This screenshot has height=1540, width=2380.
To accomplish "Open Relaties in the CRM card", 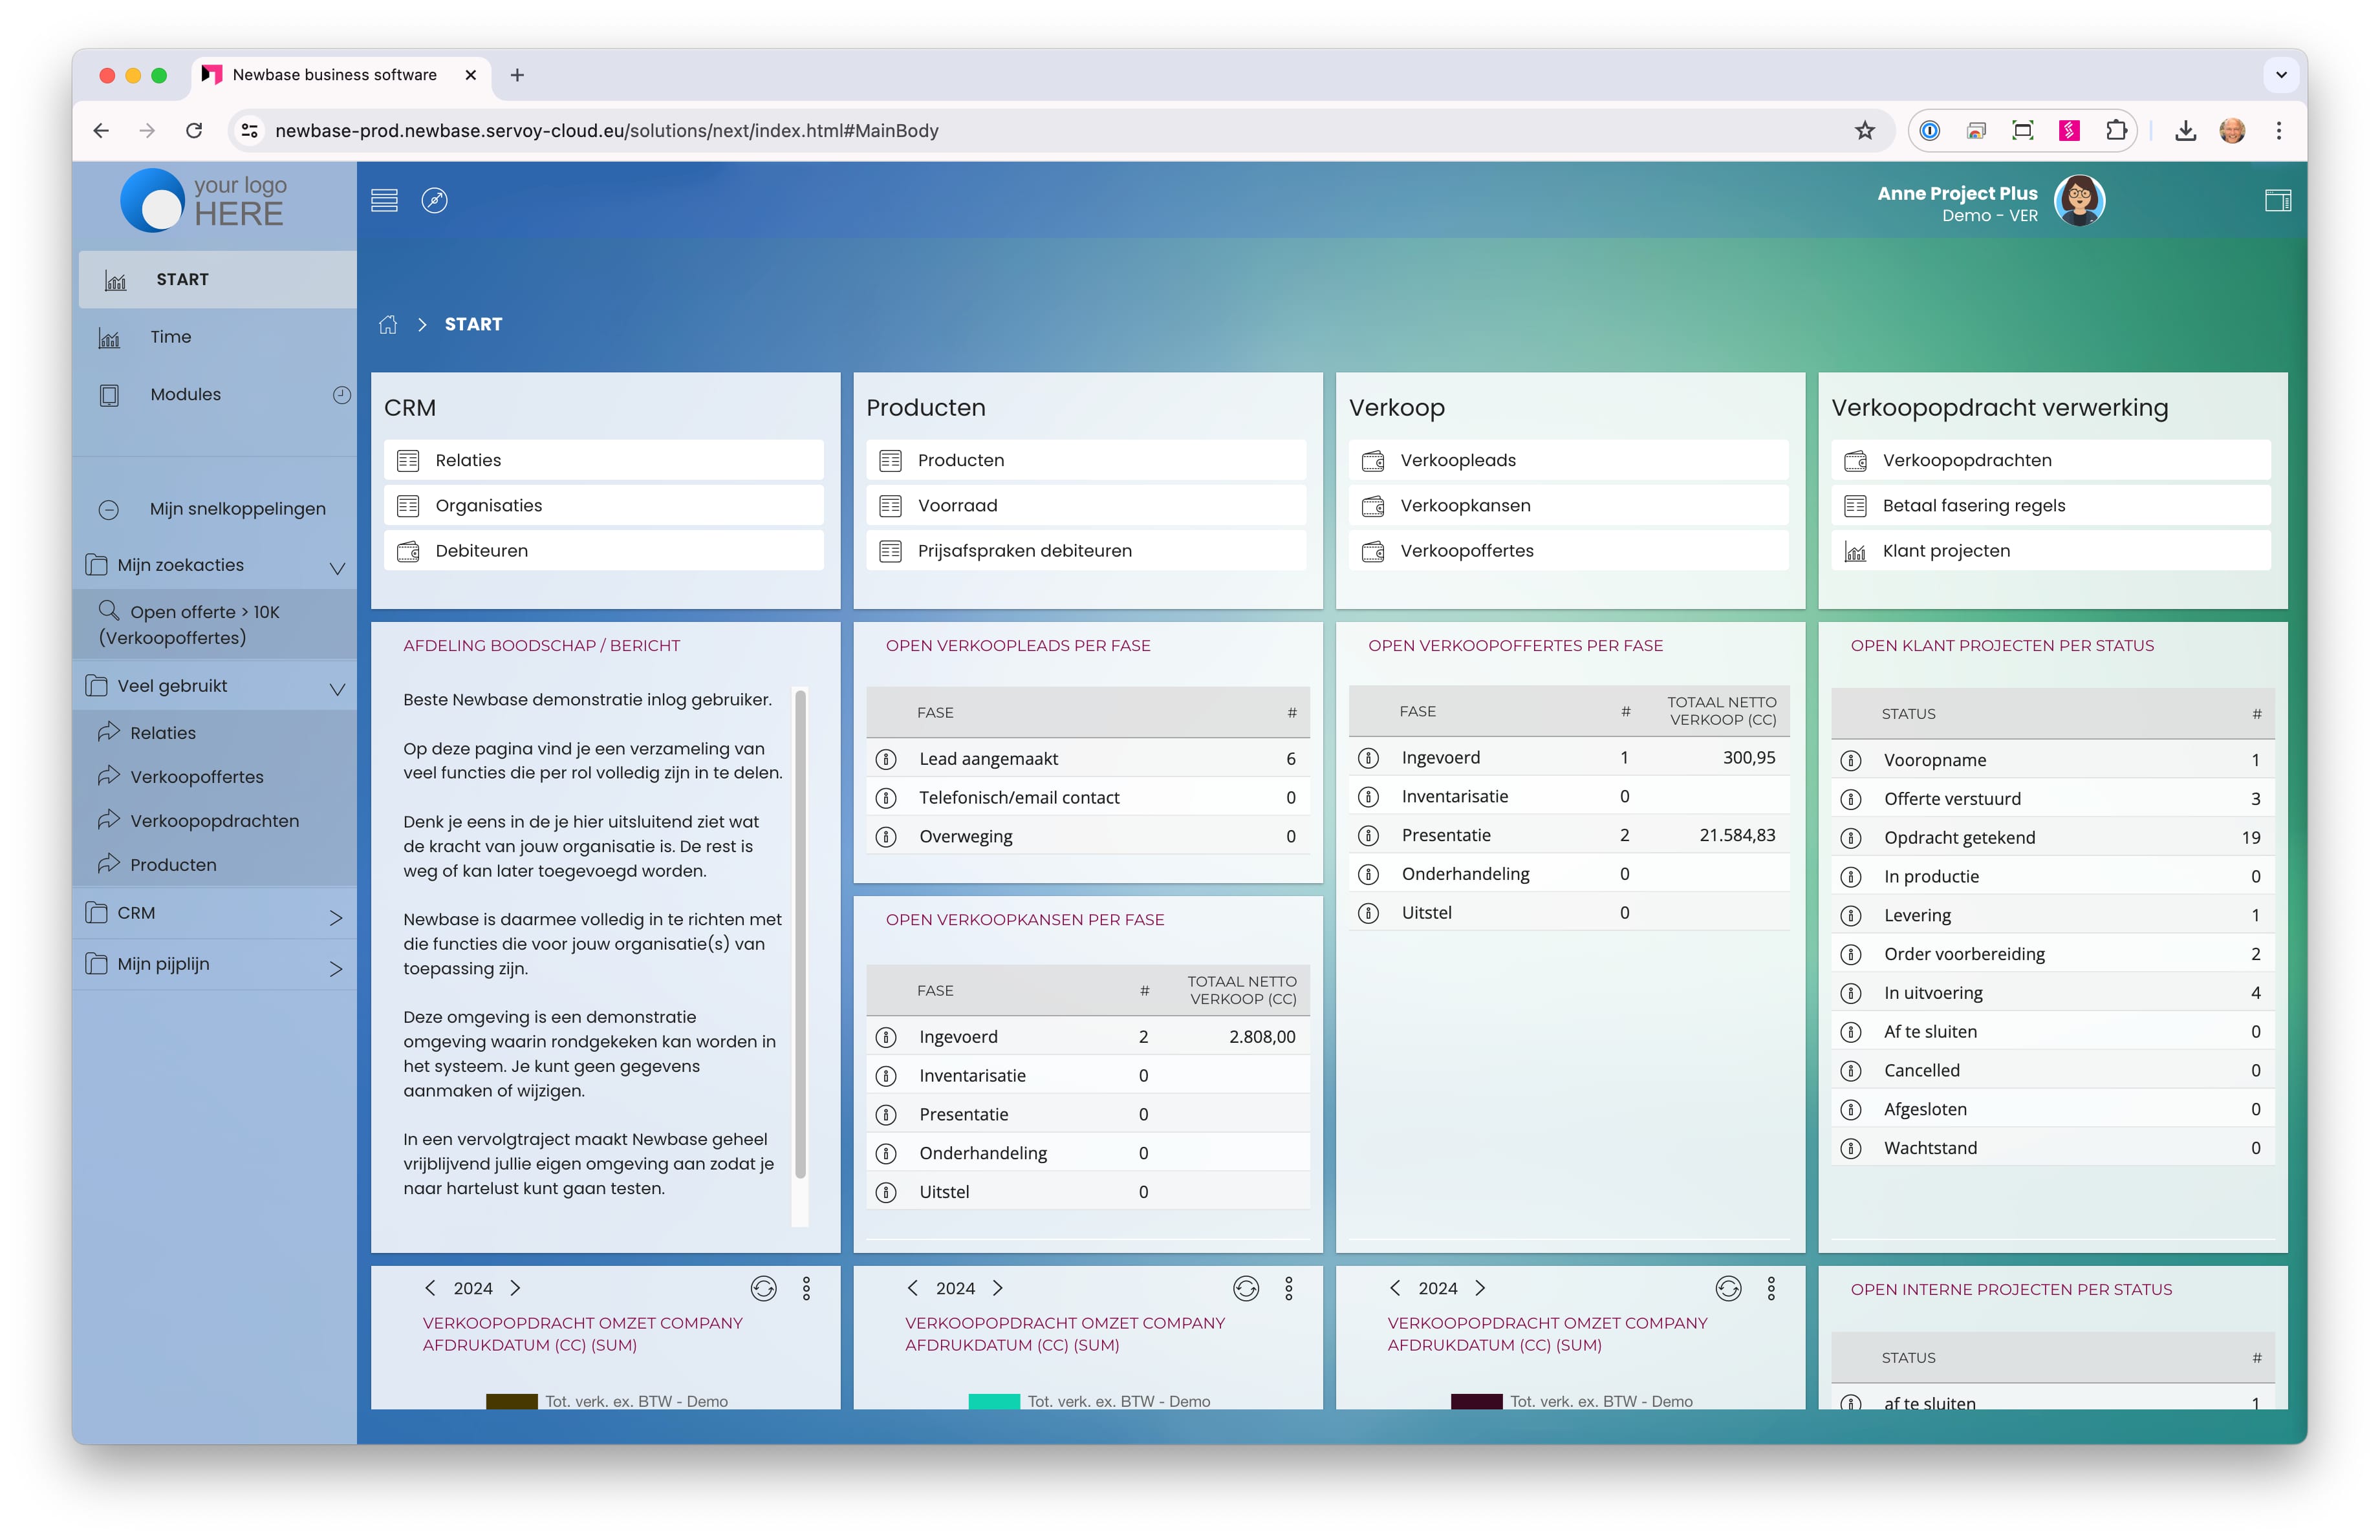I will tap(468, 460).
